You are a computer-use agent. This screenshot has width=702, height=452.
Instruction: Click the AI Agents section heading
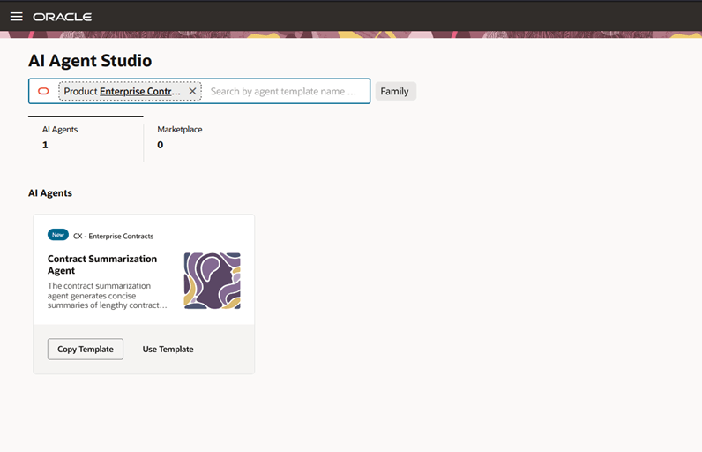(x=50, y=193)
